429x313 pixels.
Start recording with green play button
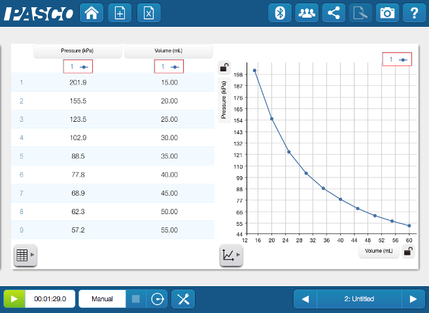(14, 299)
